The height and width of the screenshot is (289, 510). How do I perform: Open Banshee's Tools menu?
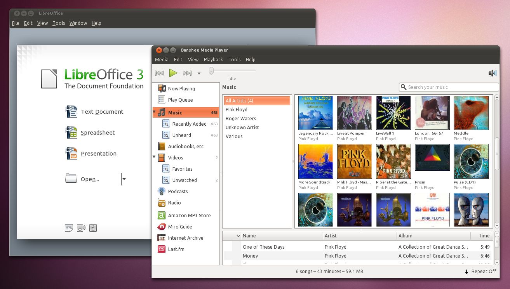click(235, 59)
